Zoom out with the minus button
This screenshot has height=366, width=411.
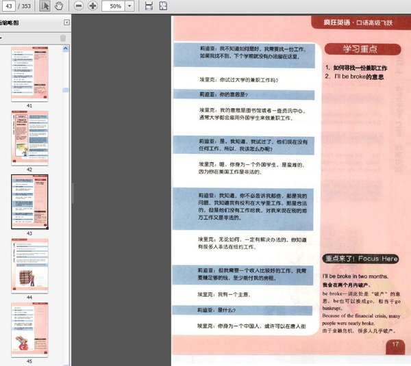click(78, 5)
